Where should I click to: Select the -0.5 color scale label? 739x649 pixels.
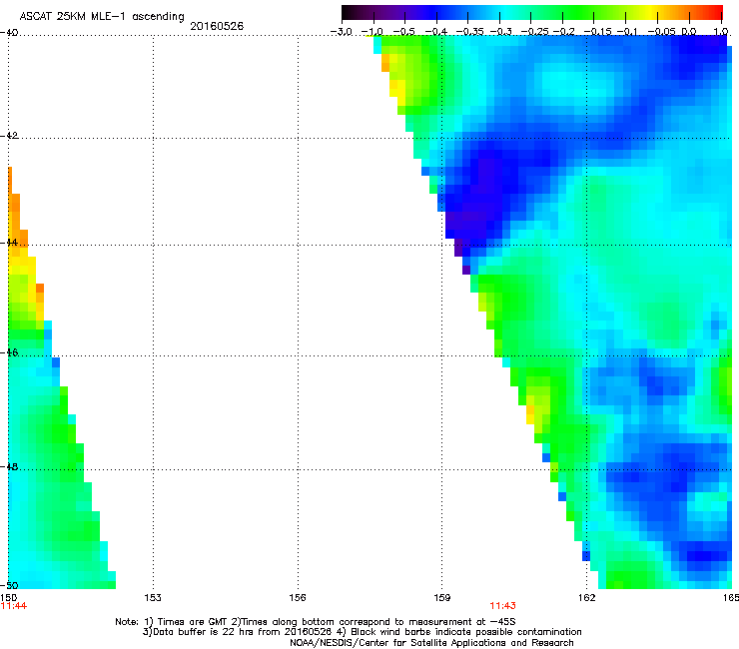403,32
